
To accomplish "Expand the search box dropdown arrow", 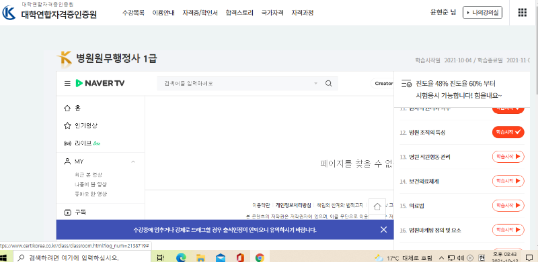I will tap(315, 84).
